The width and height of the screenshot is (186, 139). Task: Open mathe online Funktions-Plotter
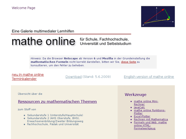[150, 112]
